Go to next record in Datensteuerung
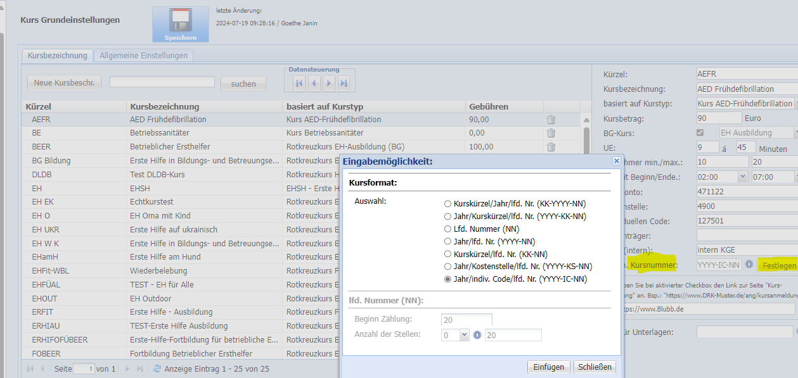 click(329, 83)
